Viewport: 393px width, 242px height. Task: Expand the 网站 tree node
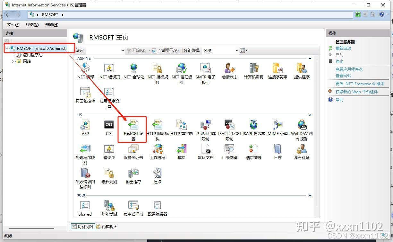(x=13, y=61)
